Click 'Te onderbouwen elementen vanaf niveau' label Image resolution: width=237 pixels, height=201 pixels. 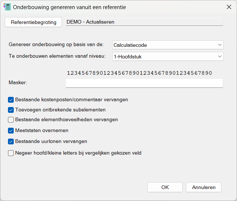coord(57,56)
